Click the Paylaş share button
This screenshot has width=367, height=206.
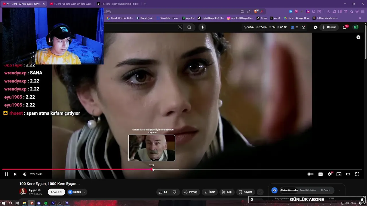[x=191, y=192]
